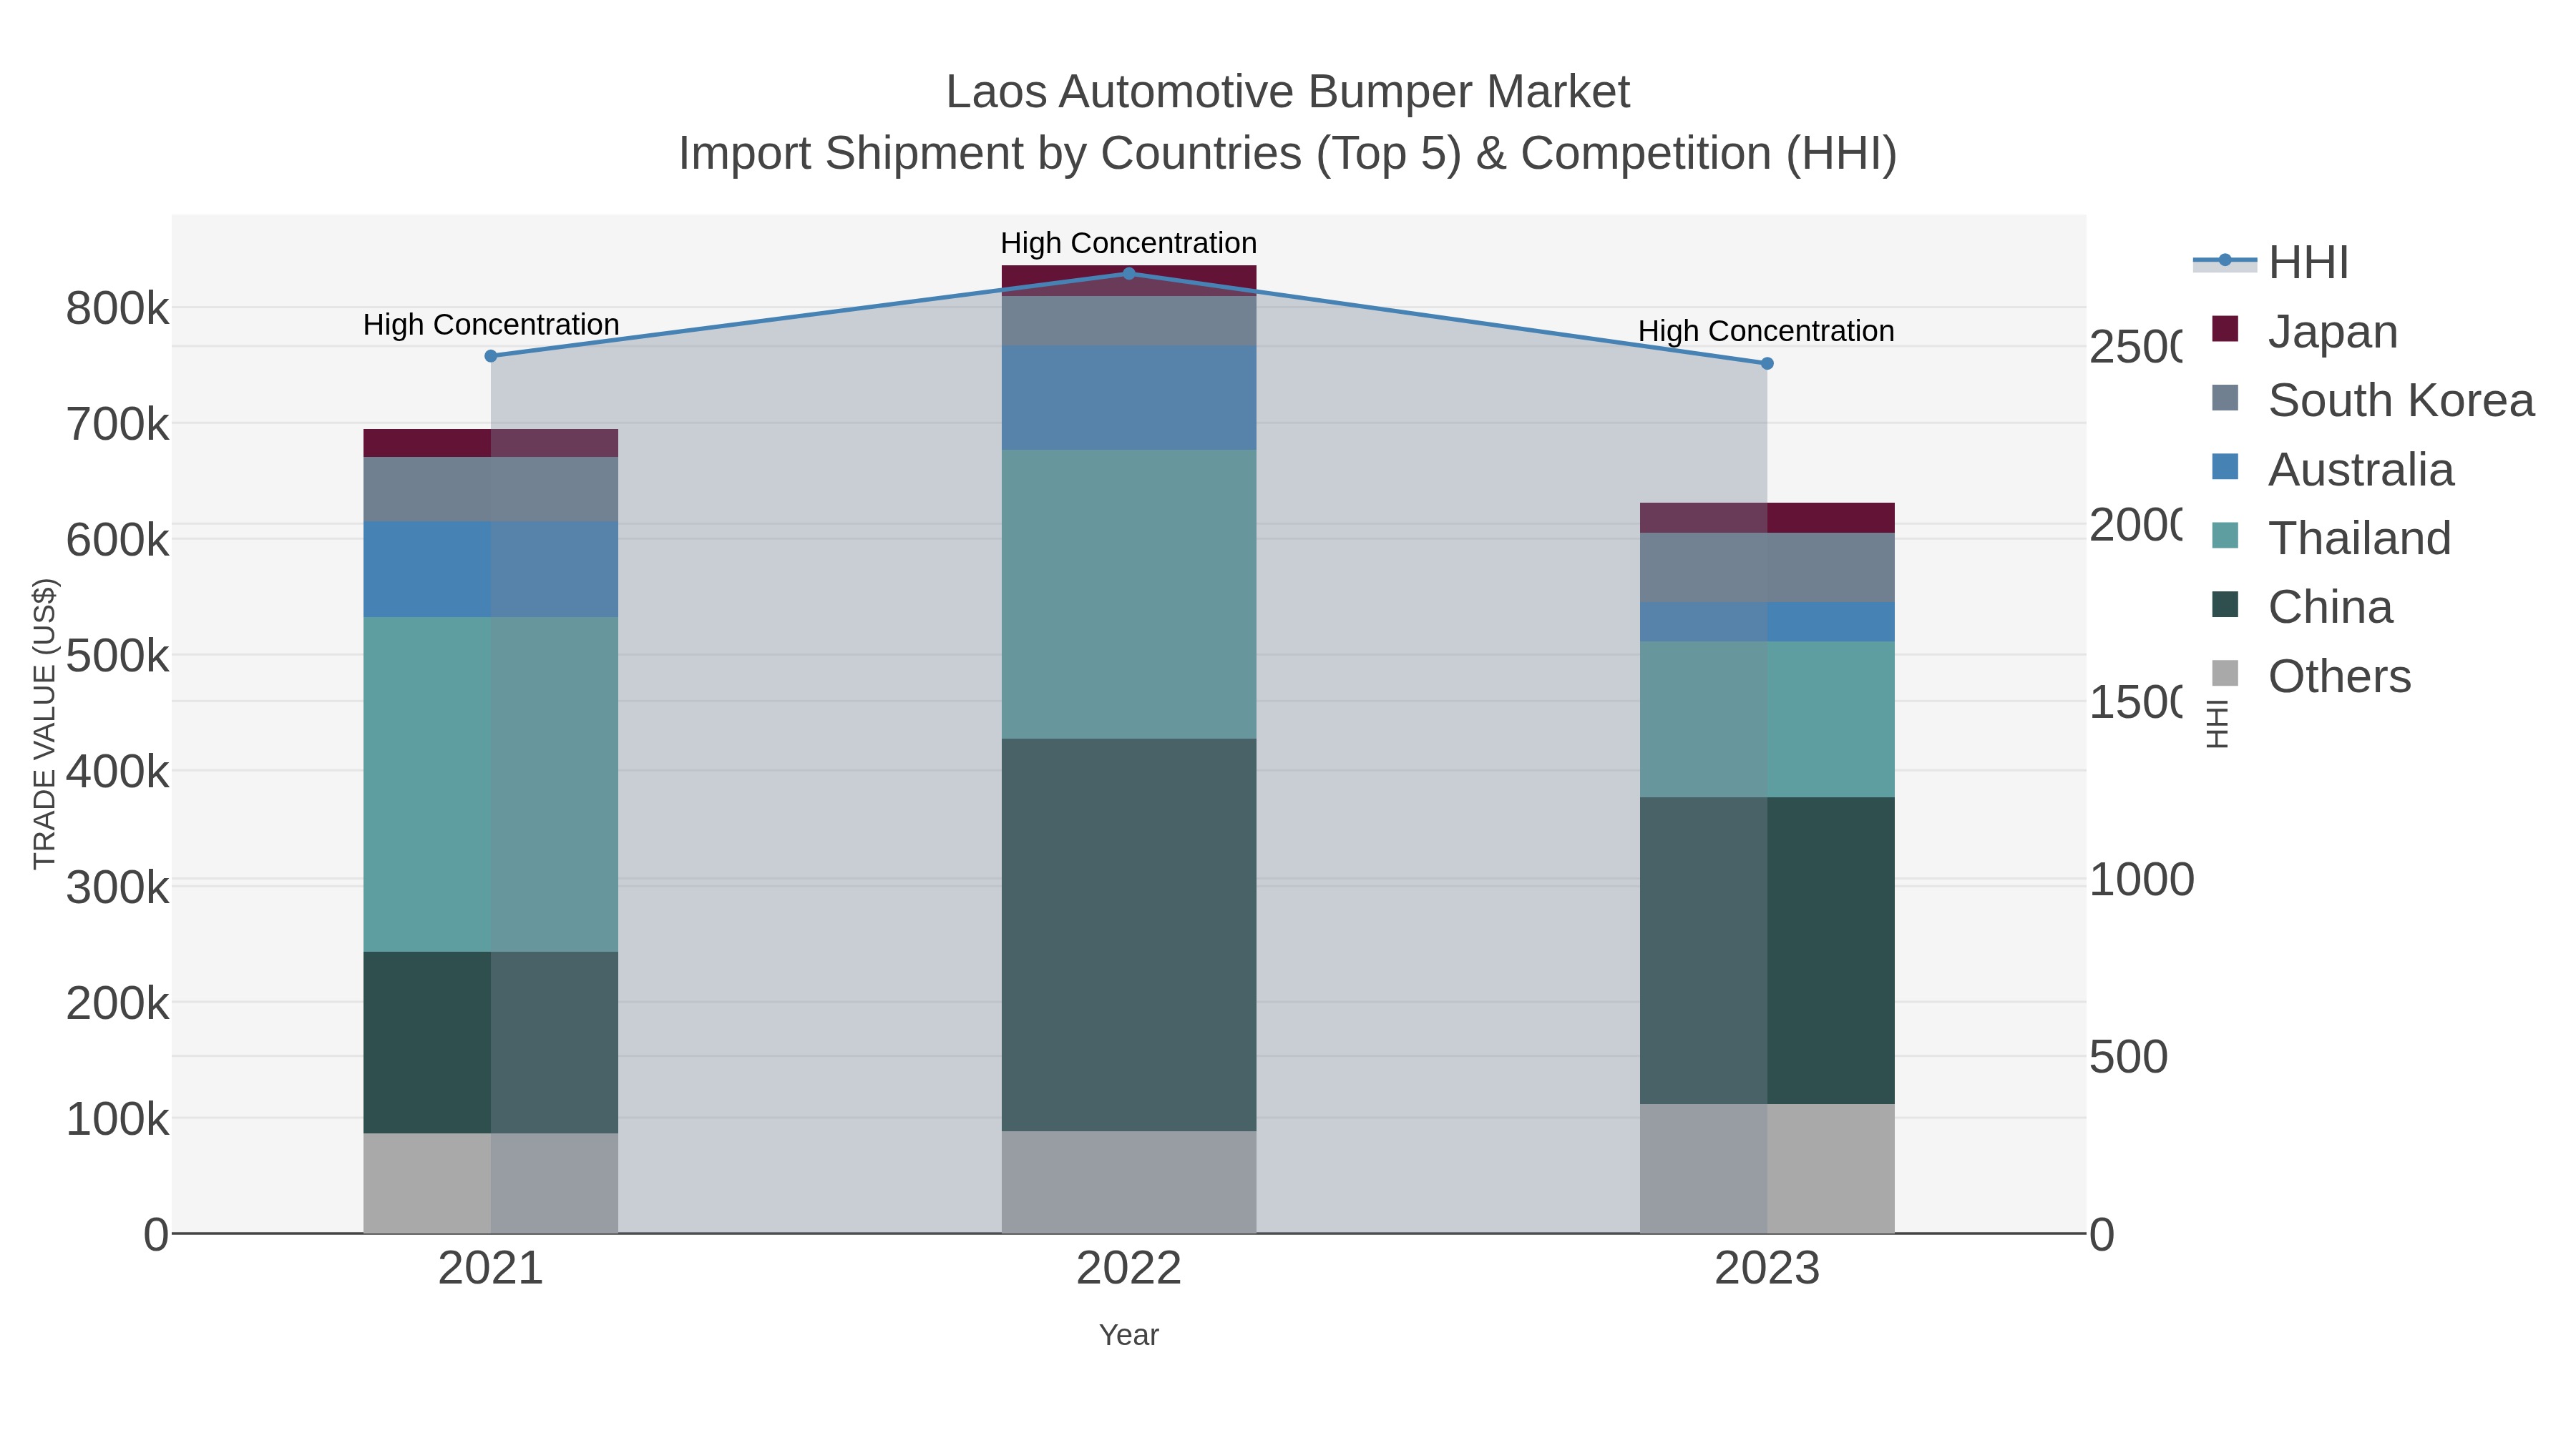Click the Year axis title
This screenshot has height=1448, width=2576.
1129,1335
